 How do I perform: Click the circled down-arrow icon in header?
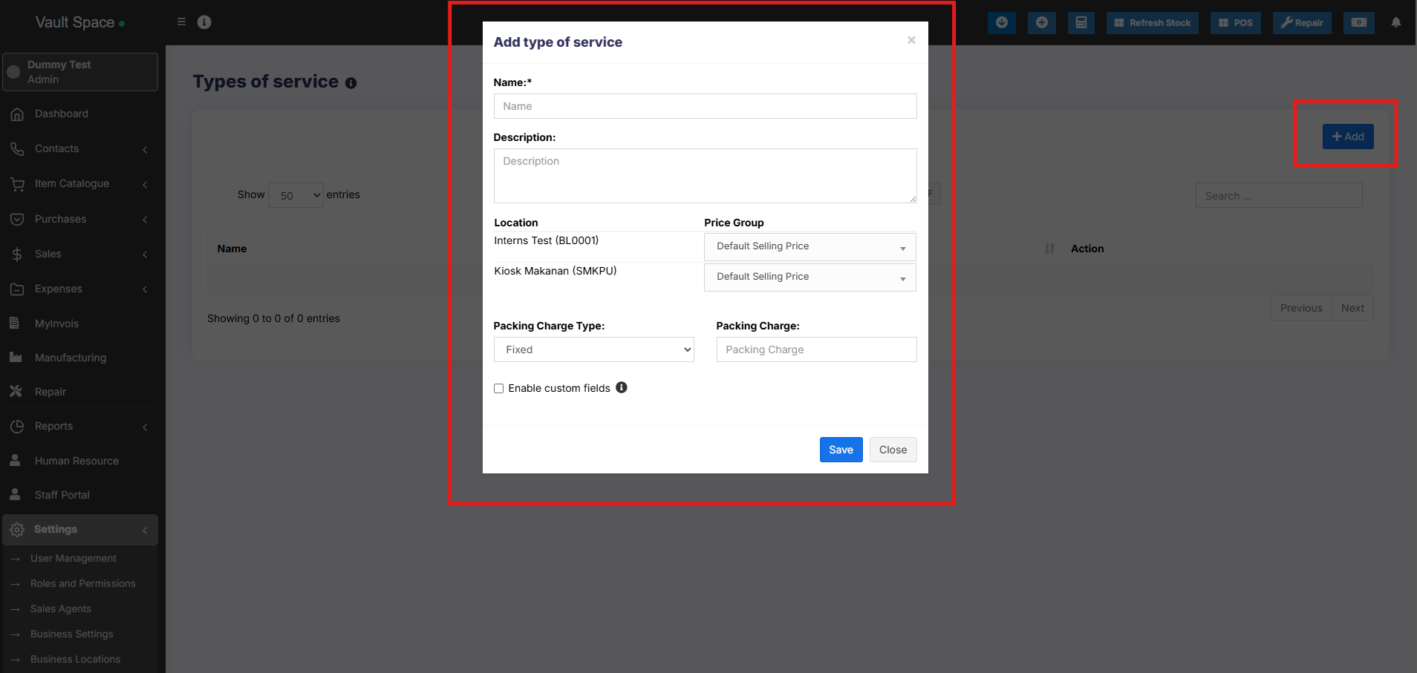point(1001,22)
